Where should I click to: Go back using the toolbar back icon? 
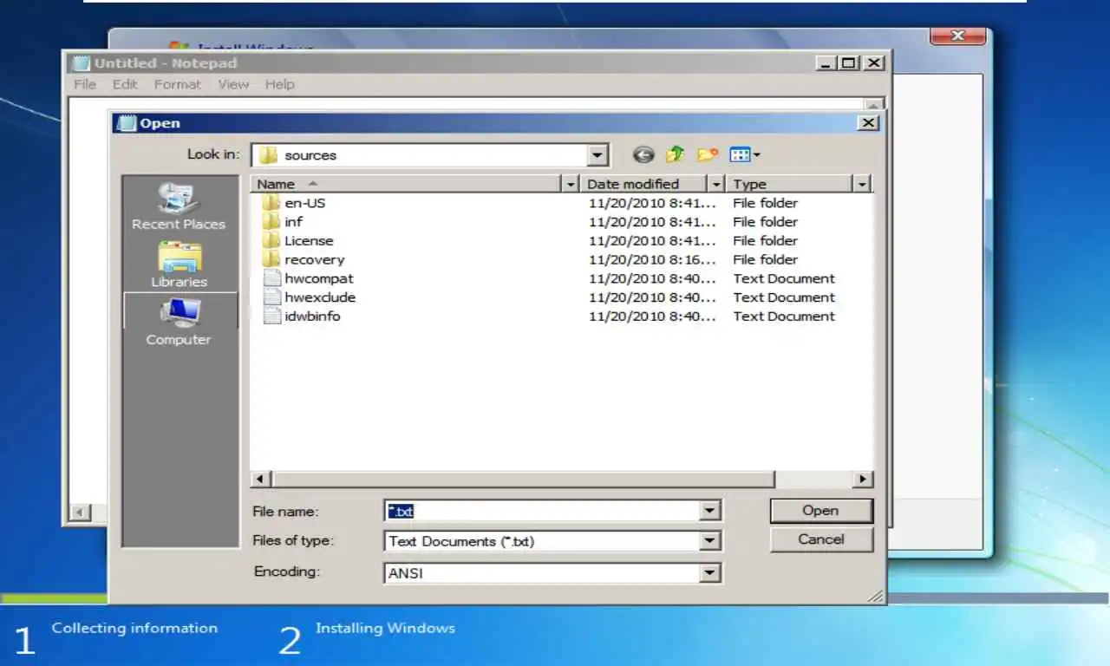point(643,155)
